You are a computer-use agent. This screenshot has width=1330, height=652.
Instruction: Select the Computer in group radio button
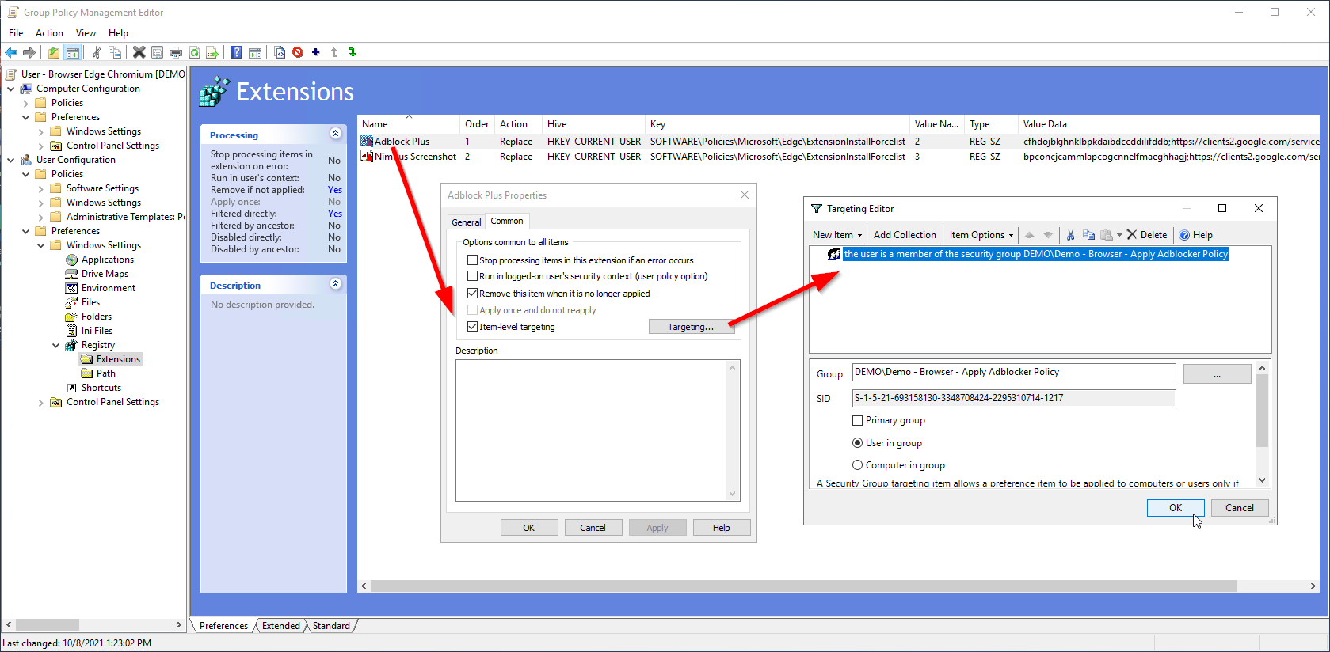pyautogui.click(x=857, y=465)
